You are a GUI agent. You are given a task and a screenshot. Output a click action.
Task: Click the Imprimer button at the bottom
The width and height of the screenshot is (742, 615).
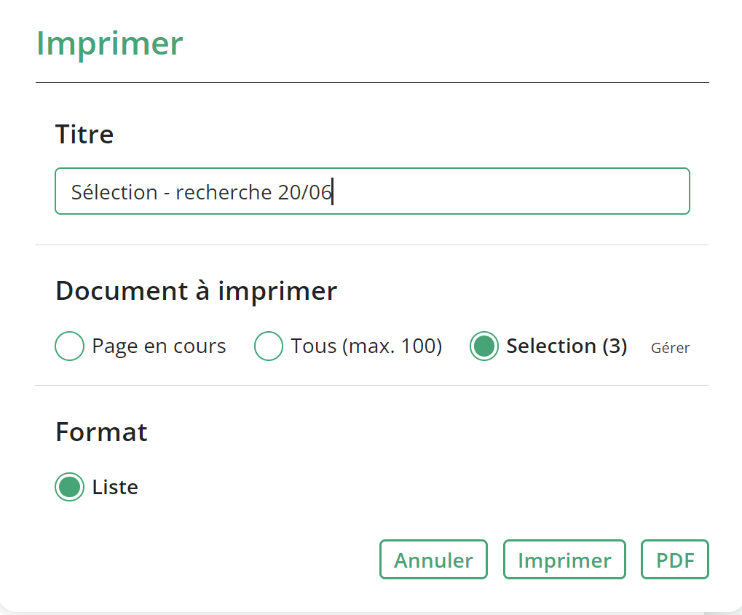(564, 560)
